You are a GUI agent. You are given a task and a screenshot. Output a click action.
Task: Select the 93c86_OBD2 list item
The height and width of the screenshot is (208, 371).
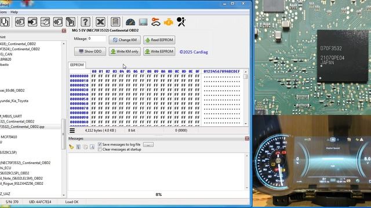(12, 91)
